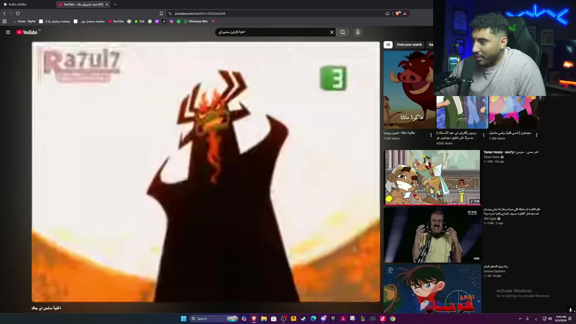Open the TikTok bookmark icon
Screen dimensions: 576x324
pos(164,21)
